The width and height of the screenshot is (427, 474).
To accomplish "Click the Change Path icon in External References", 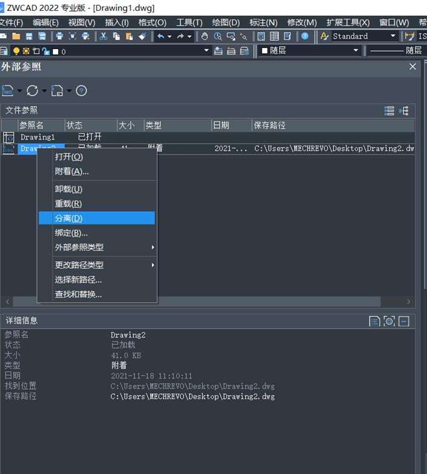I will (57, 90).
